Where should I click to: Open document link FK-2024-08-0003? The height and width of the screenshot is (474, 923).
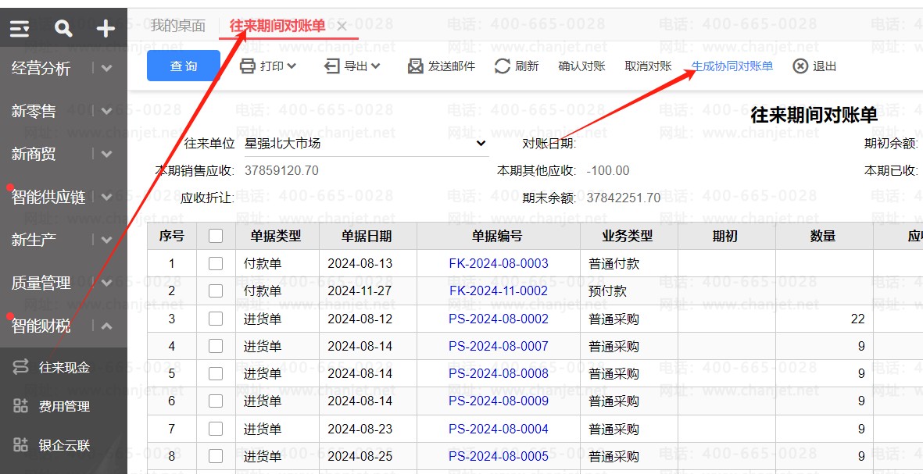coord(499,263)
